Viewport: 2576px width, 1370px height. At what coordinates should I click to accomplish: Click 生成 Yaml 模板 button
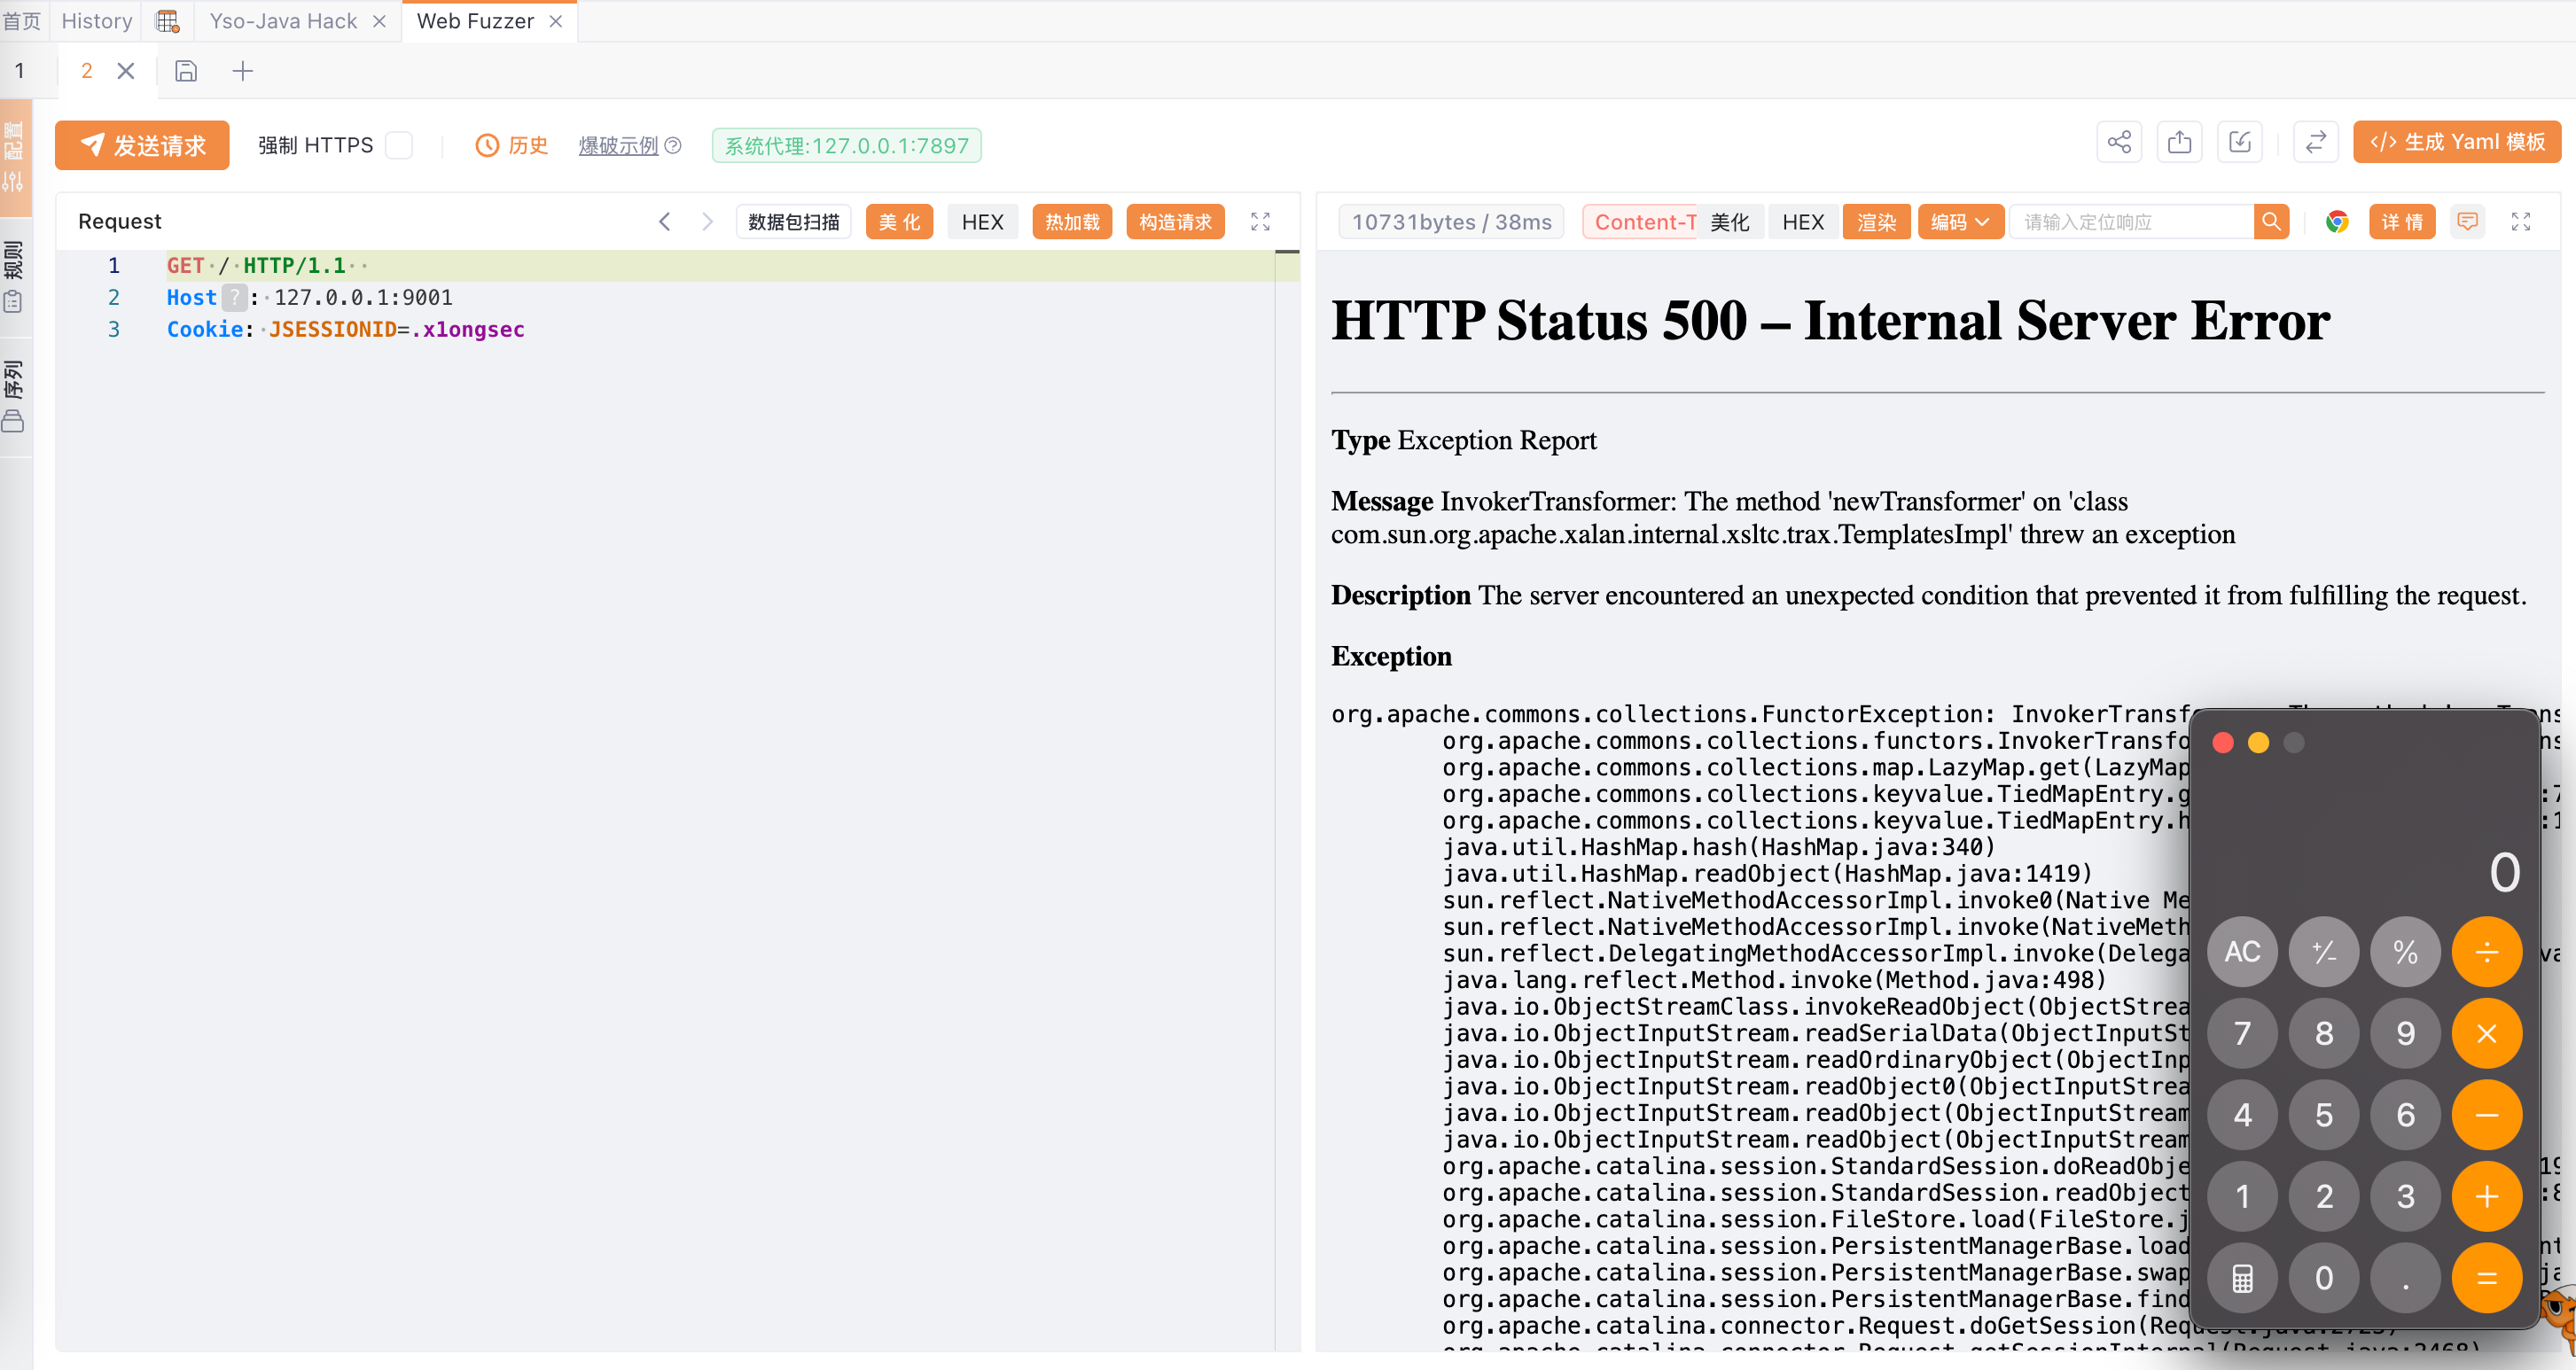(x=2457, y=142)
